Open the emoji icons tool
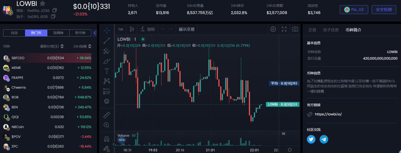The image size is (401, 153). click(x=107, y=101)
